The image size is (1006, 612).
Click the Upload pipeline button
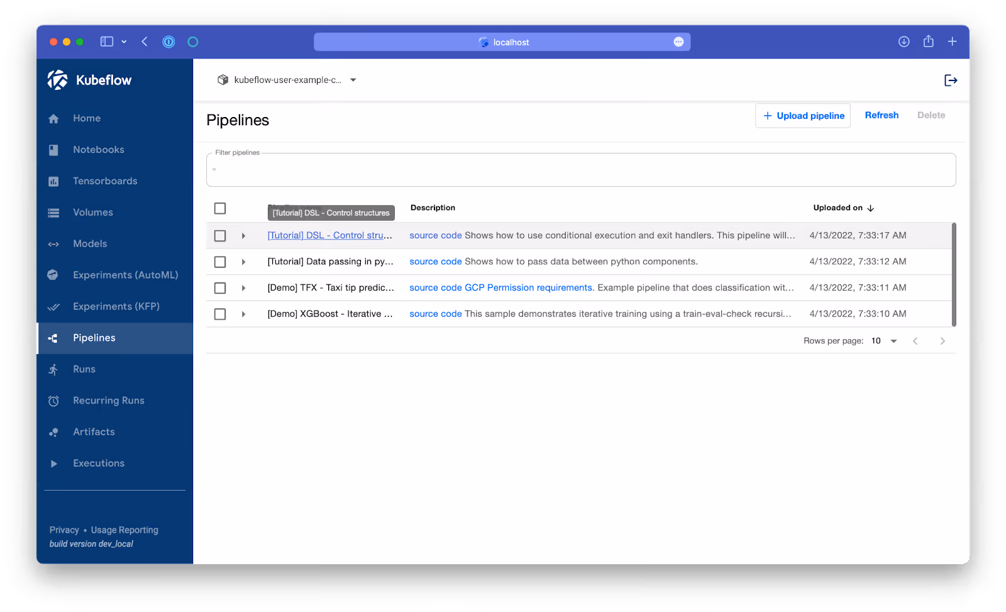coord(803,116)
